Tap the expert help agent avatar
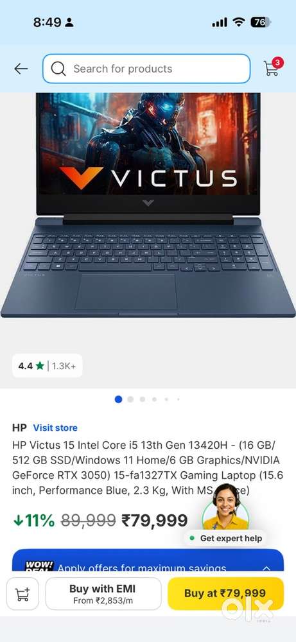This screenshot has width=296, height=642. 225,508
